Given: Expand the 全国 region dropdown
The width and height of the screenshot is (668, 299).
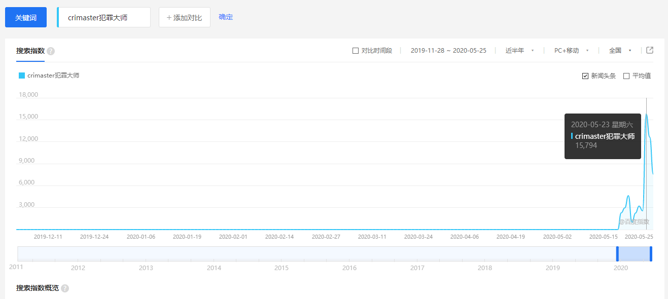Looking at the screenshot, I should tap(620, 51).
